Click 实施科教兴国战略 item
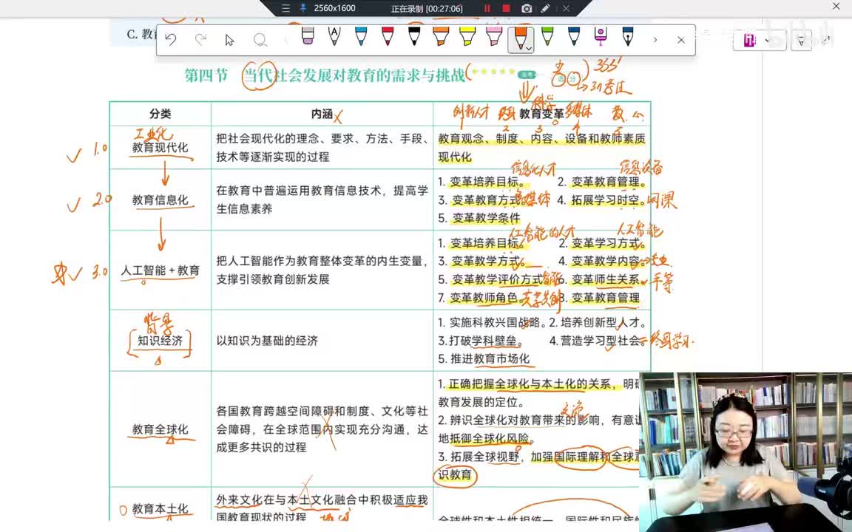852x532 pixels. 492,322
